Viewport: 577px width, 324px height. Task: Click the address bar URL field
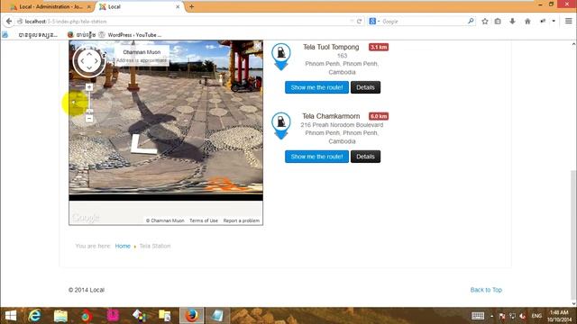pyautogui.click(x=184, y=22)
